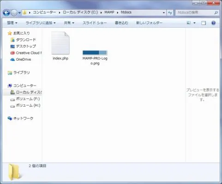Select the index.php file icon

[x=60, y=43]
